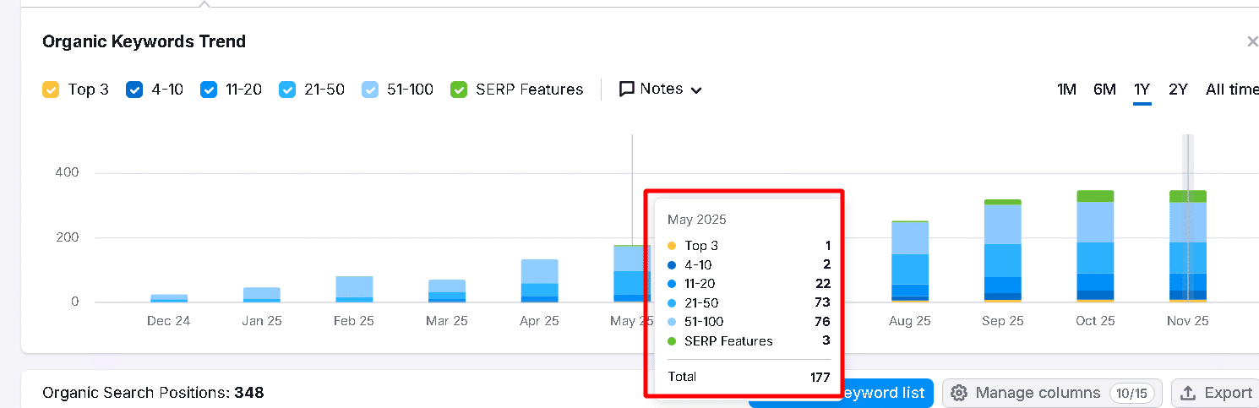Image resolution: width=1259 pixels, height=408 pixels.
Task: Click the gear icon in Manage columns
Action: pos(959,393)
